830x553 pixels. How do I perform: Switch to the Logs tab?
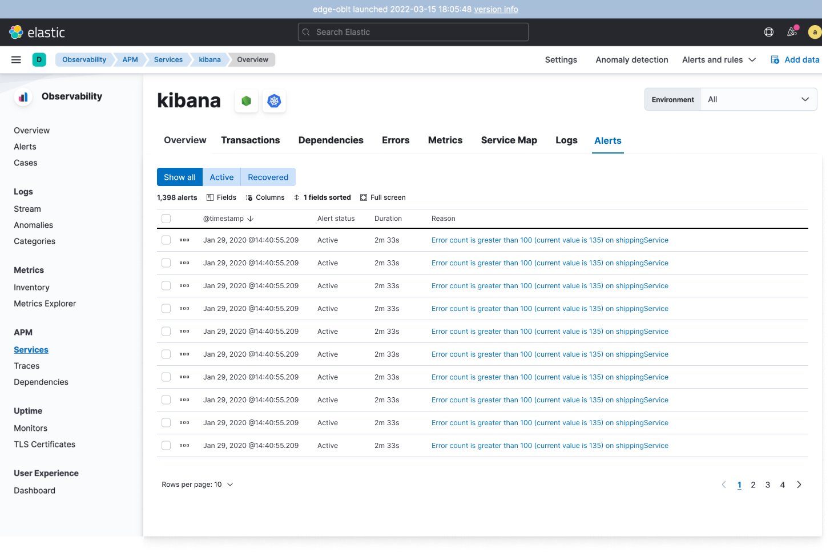(567, 140)
